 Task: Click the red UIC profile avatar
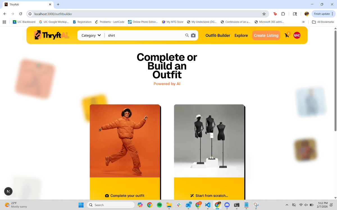pos(297,35)
